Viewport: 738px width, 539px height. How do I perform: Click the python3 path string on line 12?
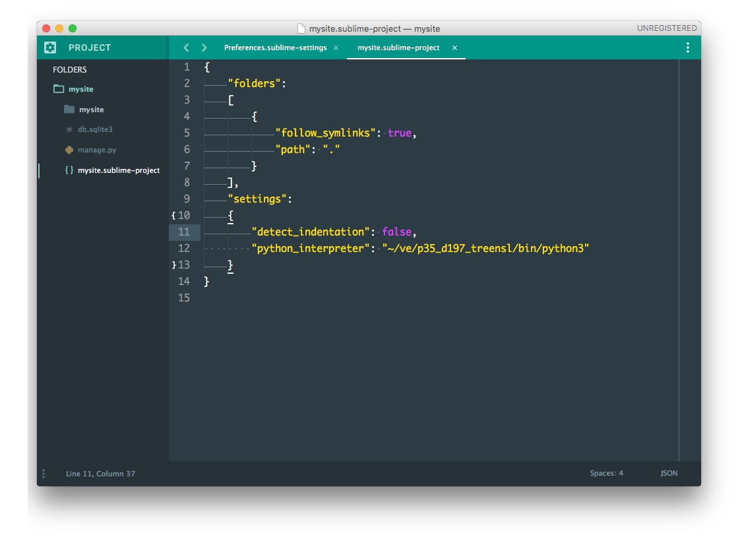[x=485, y=248]
